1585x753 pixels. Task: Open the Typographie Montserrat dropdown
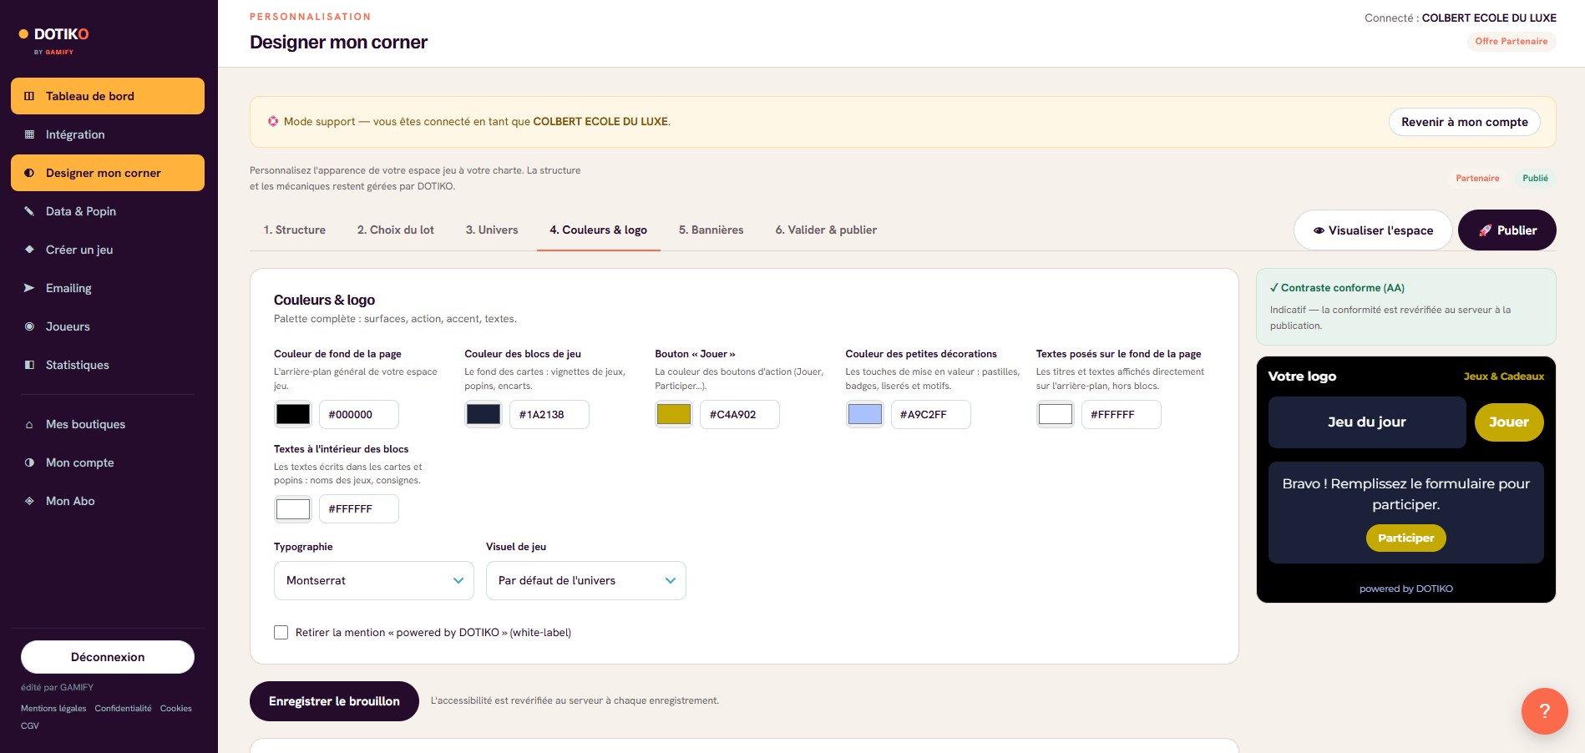point(374,580)
